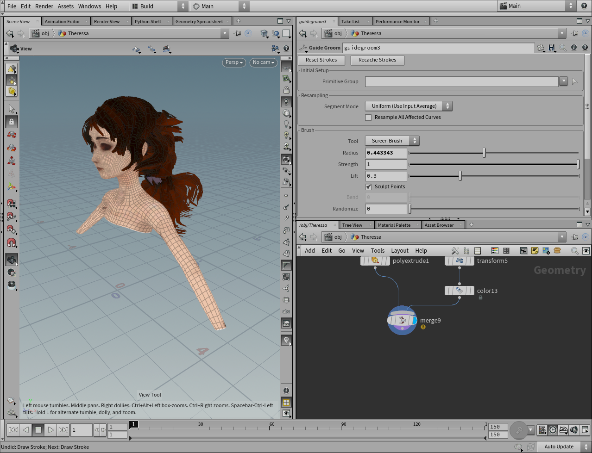Click the guidegroom3 node name field

pos(438,48)
